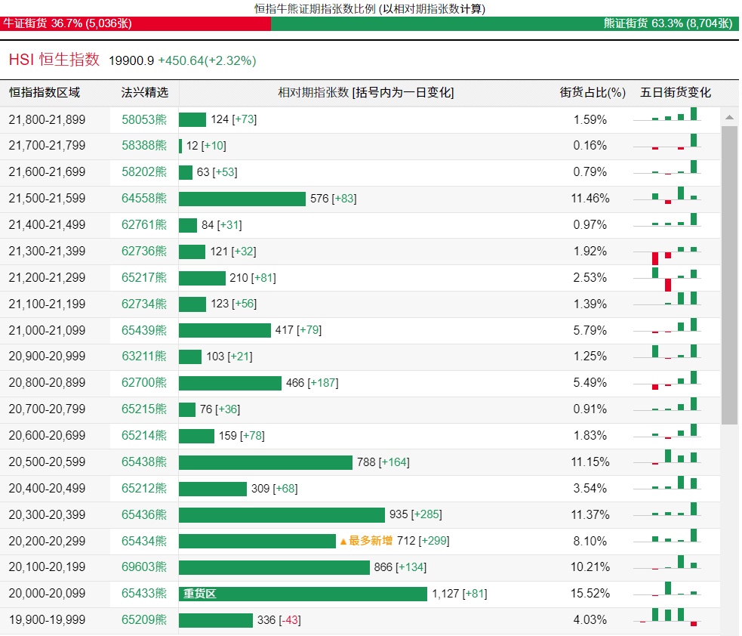
Task: Open the 65212熊 warrant link
Action: pos(144,488)
